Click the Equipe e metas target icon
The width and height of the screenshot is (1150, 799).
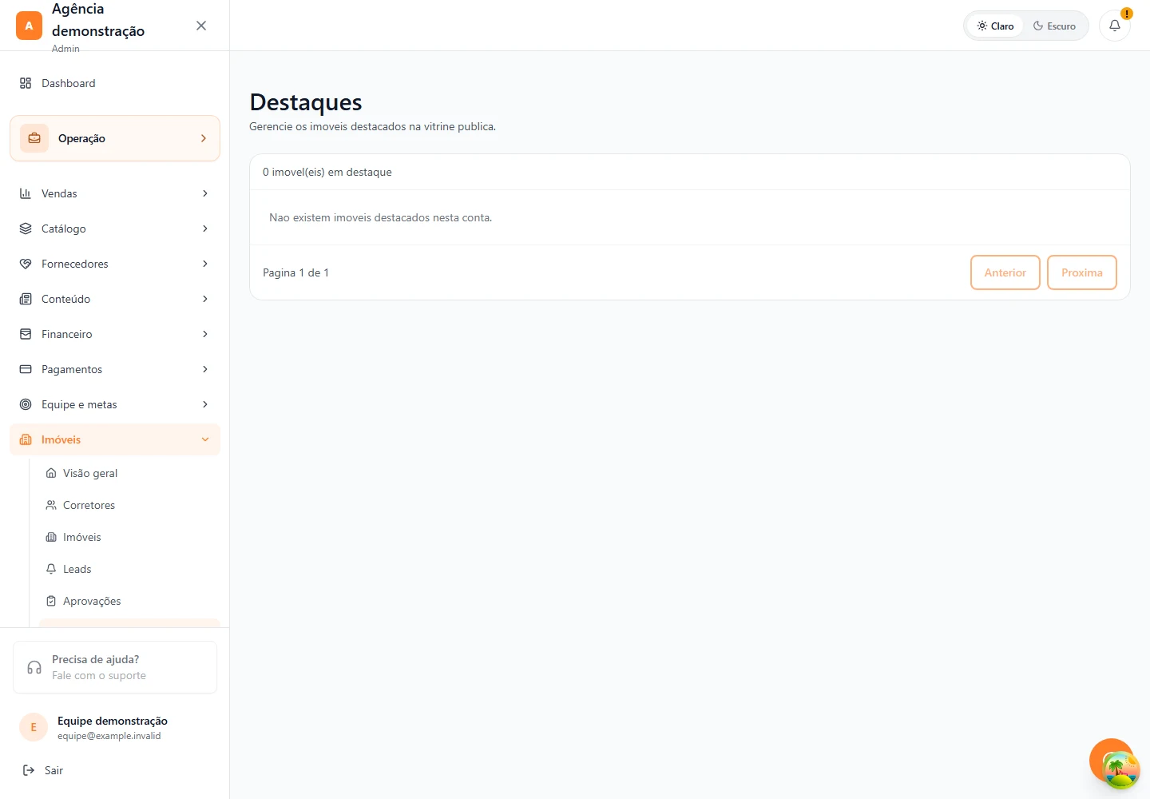pos(26,404)
